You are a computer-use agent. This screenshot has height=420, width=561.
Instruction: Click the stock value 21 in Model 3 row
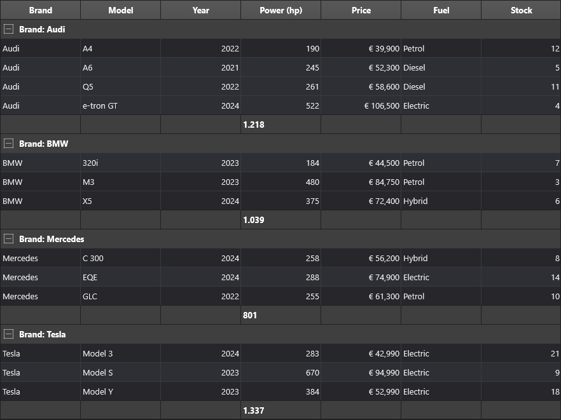coord(521,353)
